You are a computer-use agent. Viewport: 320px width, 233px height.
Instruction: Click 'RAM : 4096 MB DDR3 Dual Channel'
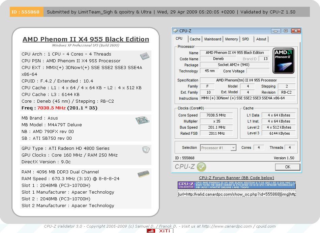click(x=60, y=172)
